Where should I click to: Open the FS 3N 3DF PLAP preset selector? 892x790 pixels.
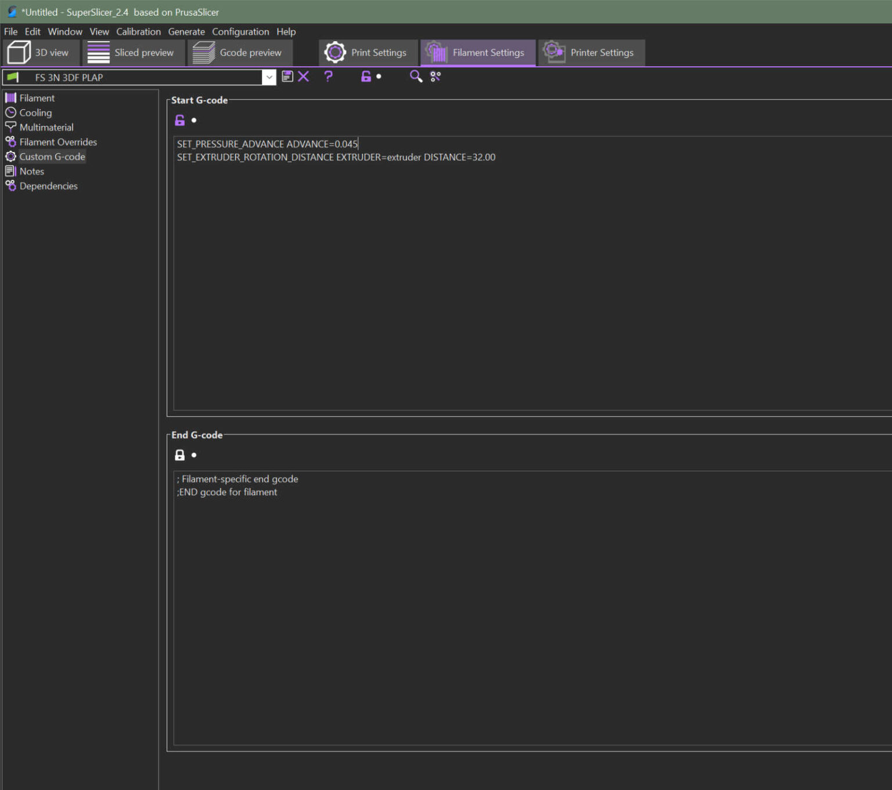(134, 77)
